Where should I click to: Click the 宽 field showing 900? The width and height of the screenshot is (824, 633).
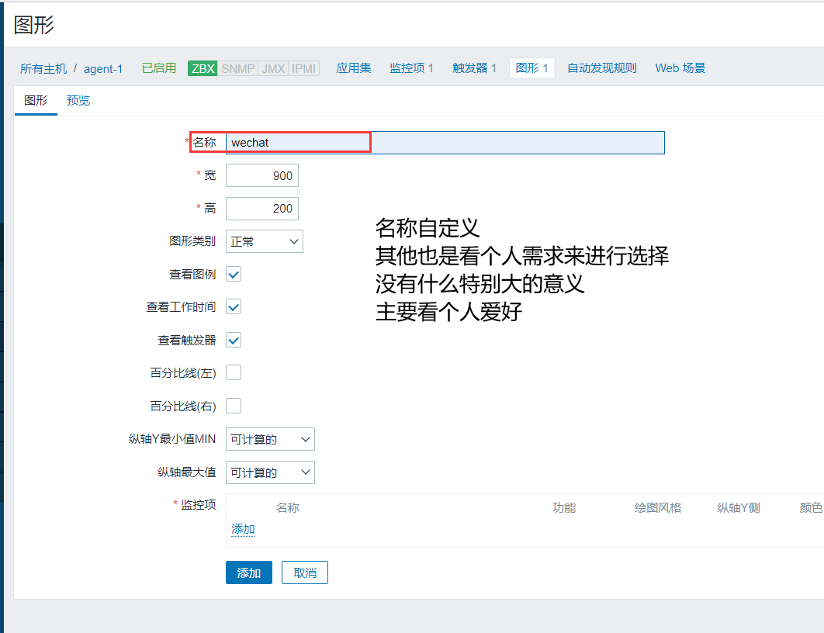click(x=262, y=175)
